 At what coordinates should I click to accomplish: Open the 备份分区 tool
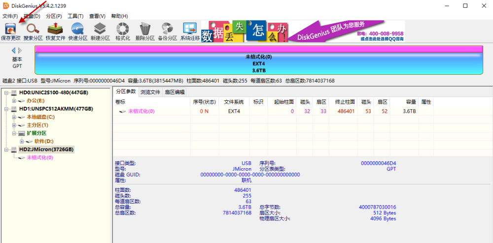[x=167, y=31]
